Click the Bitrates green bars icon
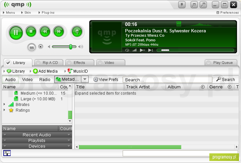 11,105
